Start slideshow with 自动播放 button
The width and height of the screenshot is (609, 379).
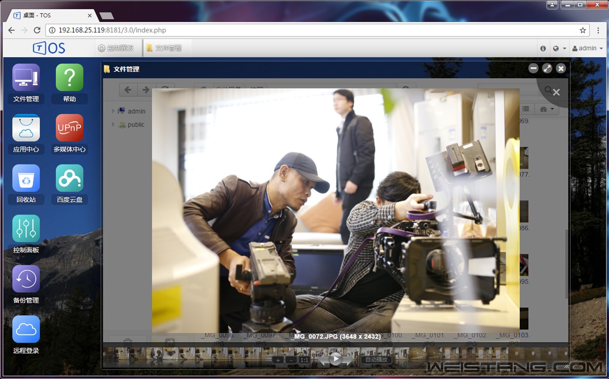point(377,360)
